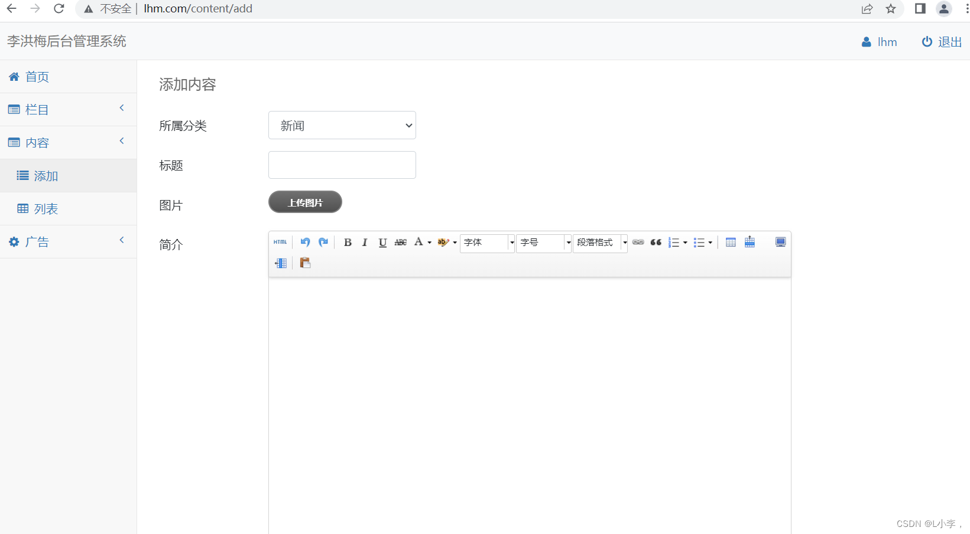Image resolution: width=970 pixels, height=534 pixels.
Task: Toggle bold formatting
Action: coord(348,242)
